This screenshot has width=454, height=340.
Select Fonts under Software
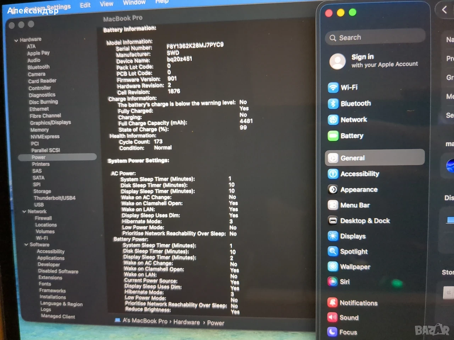click(45, 284)
